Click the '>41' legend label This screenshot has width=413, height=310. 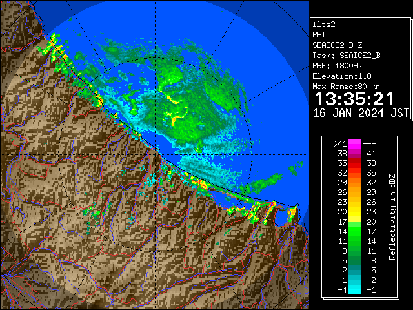[340, 143]
